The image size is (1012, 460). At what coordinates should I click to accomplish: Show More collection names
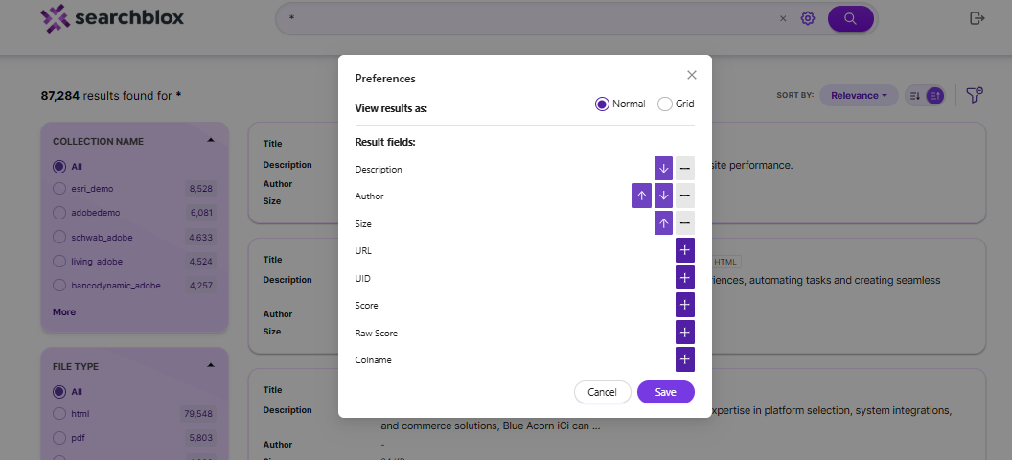coord(64,311)
